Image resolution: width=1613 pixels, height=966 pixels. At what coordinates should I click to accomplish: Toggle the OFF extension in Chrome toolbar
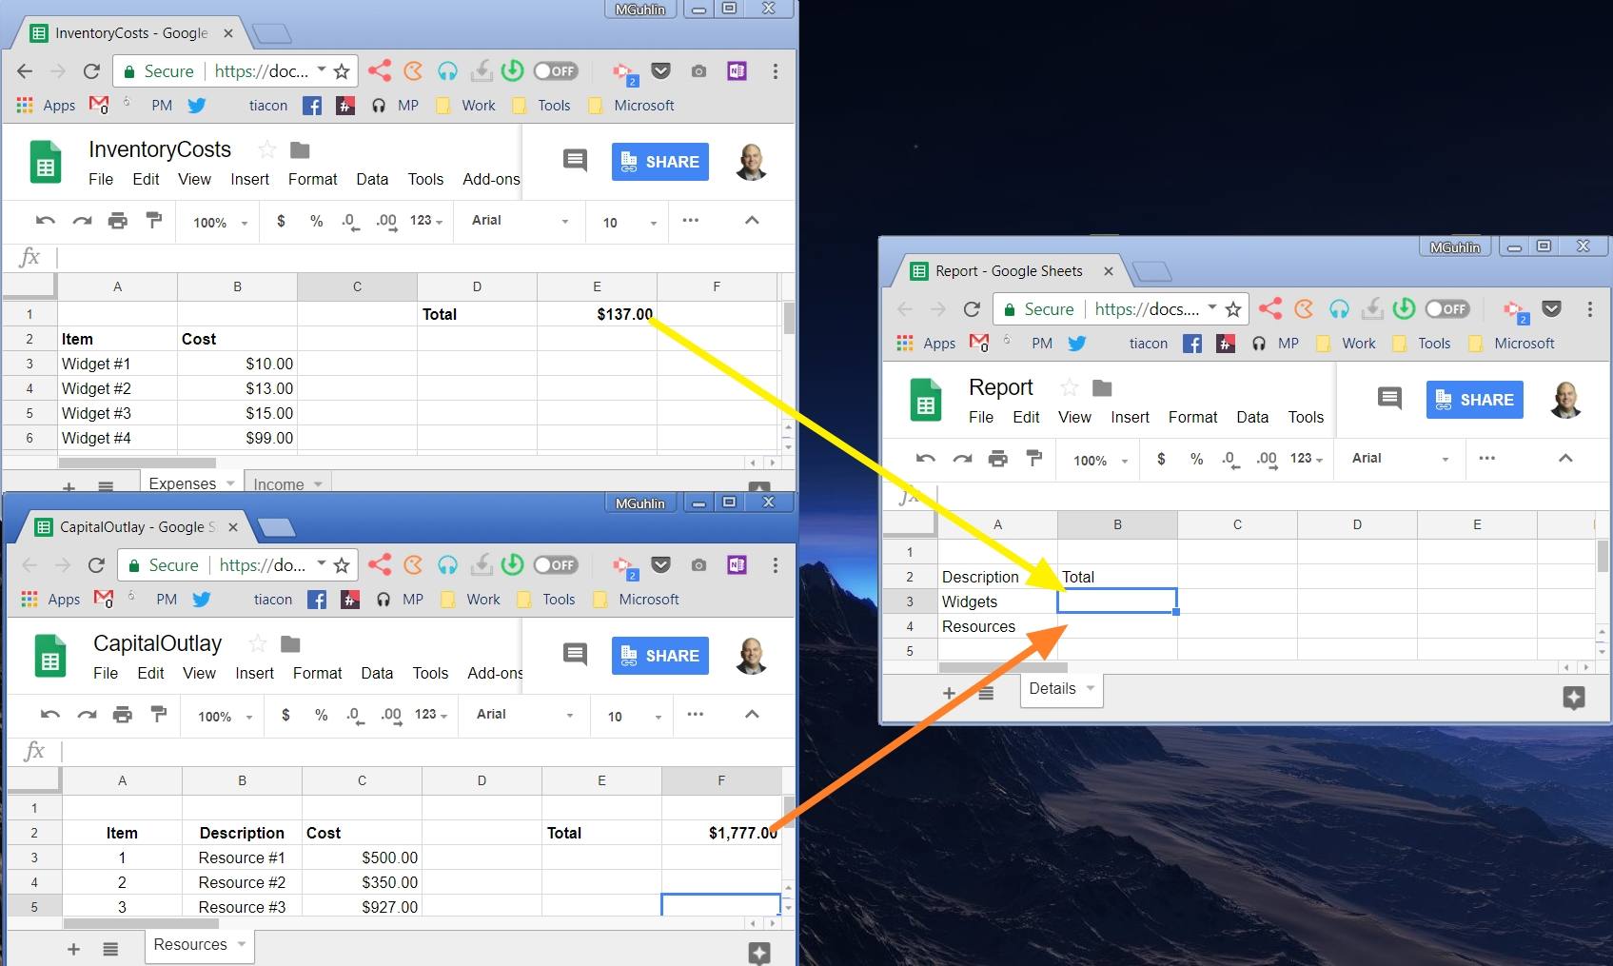pyautogui.click(x=556, y=70)
